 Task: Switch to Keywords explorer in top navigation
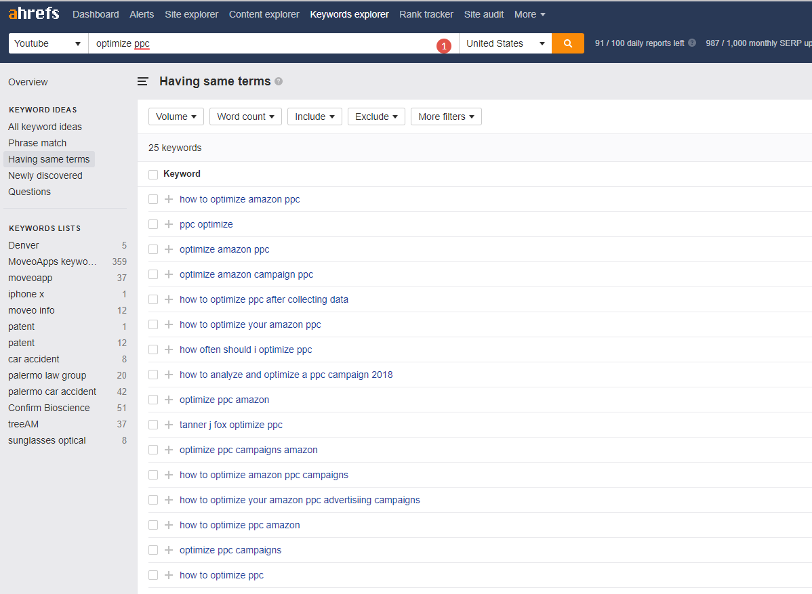(349, 14)
